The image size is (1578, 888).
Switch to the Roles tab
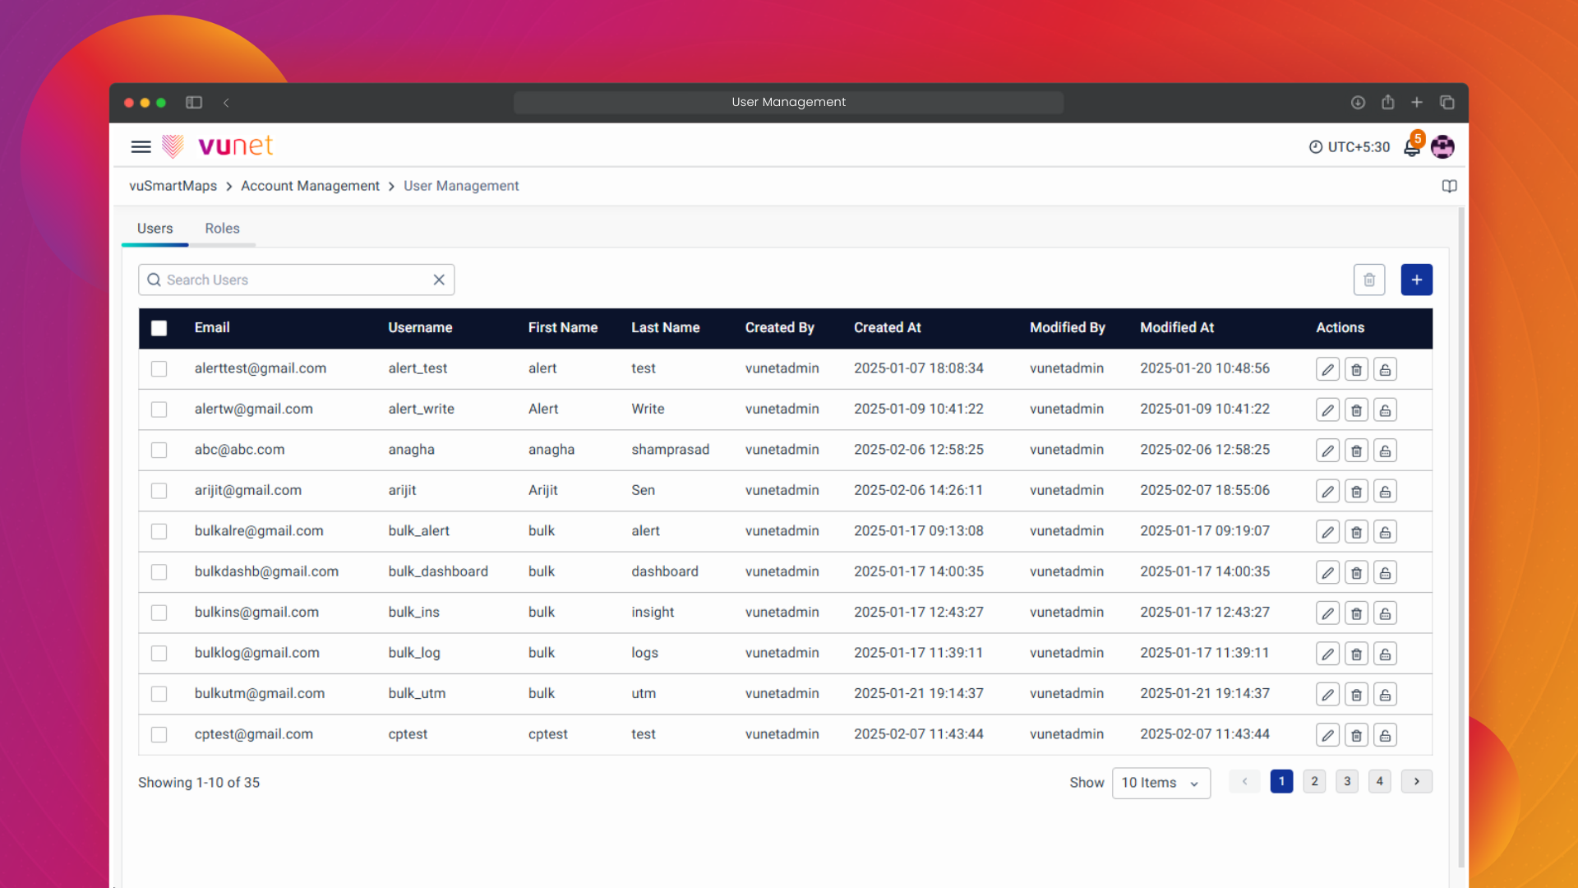coord(222,229)
